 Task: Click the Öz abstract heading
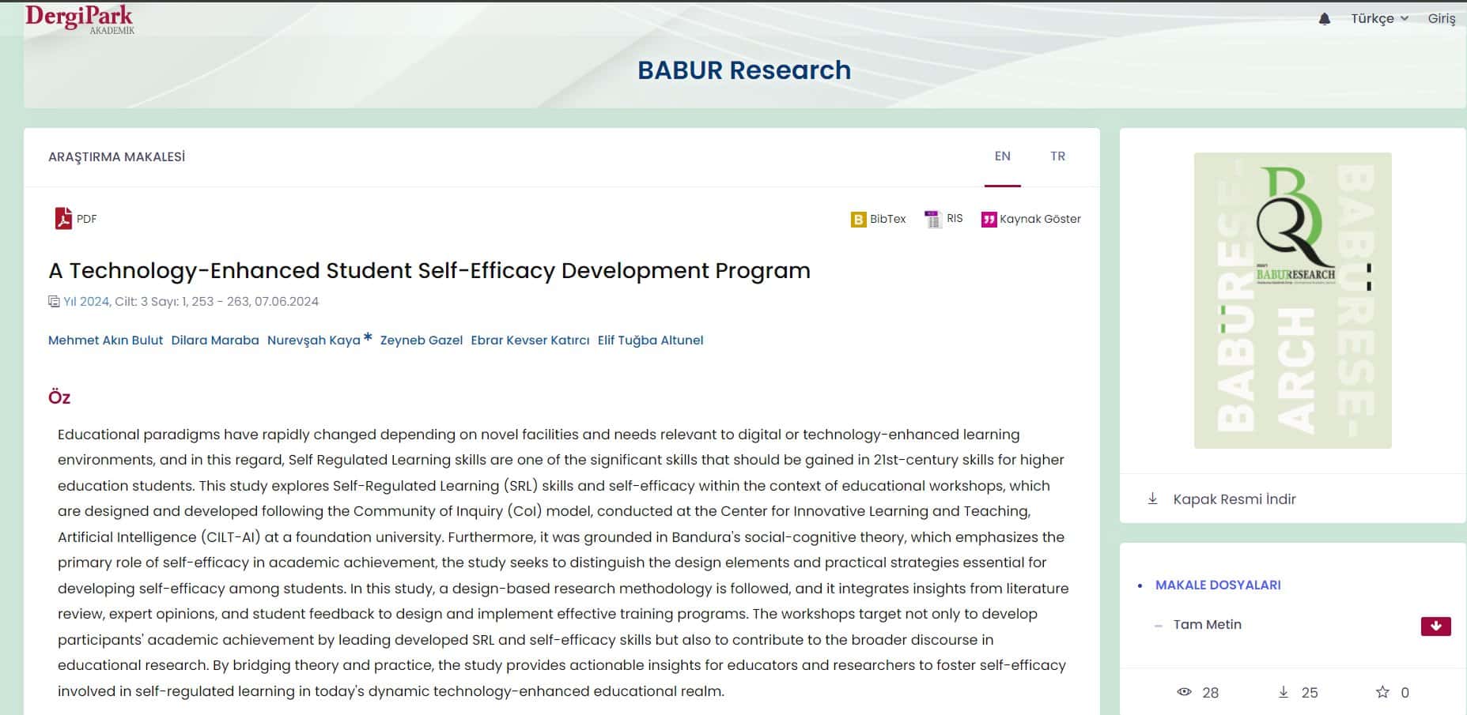point(59,397)
